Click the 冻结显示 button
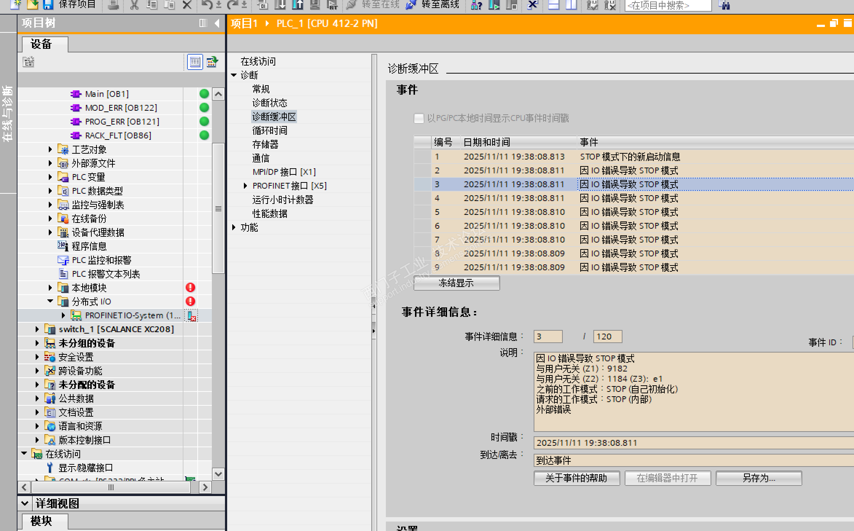The width and height of the screenshot is (854, 531). point(456,283)
